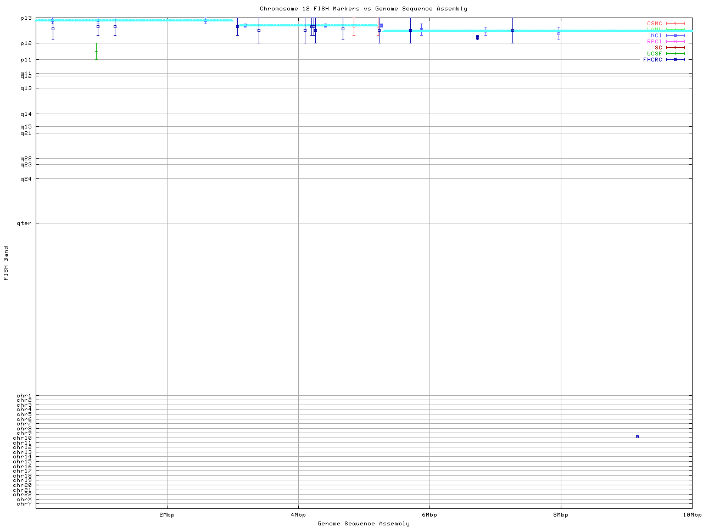Click the blue marker on chr10 row
The image size is (703, 527).
(637, 436)
